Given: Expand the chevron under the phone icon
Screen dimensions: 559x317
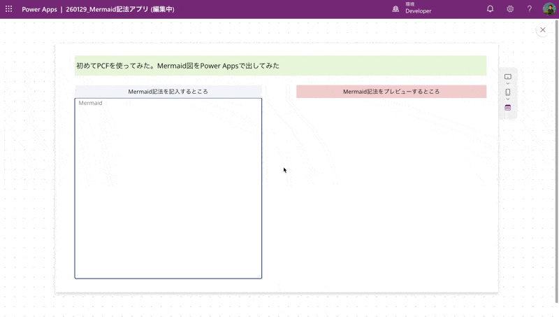Looking at the screenshot, I should point(508,99).
